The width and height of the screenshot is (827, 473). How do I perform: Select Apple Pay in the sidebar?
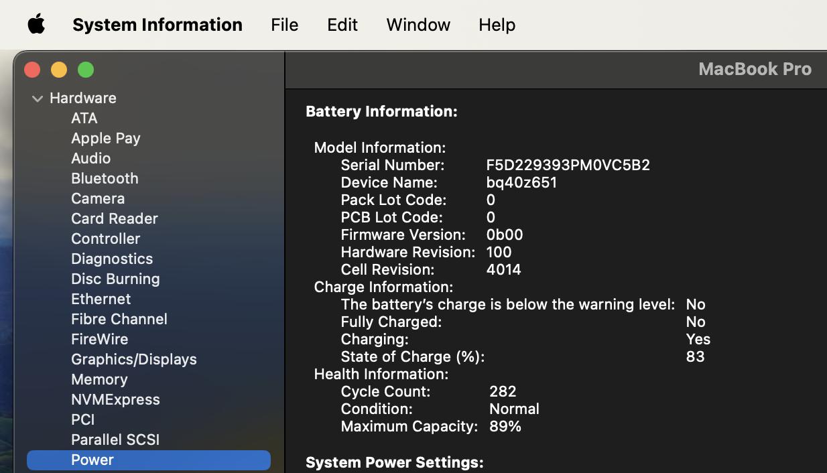[106, 138]
